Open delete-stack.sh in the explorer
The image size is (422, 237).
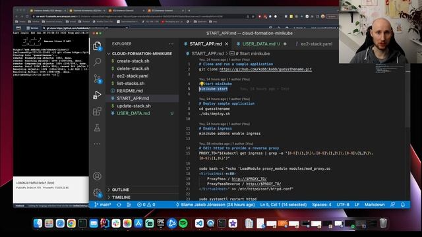click(133, 68)
